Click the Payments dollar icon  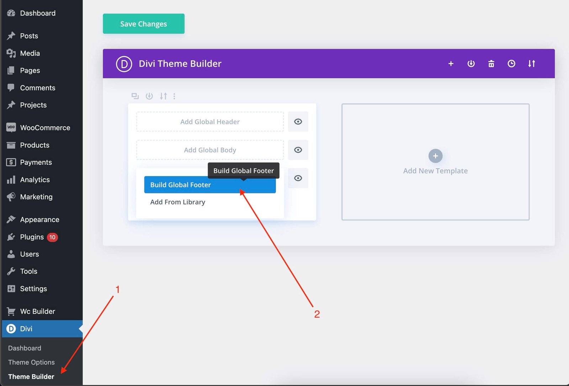(11, 162)
